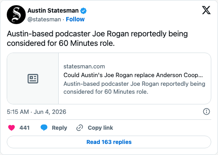Open the tweet info icon
This screenshot has width=218, height=155.
207,112
